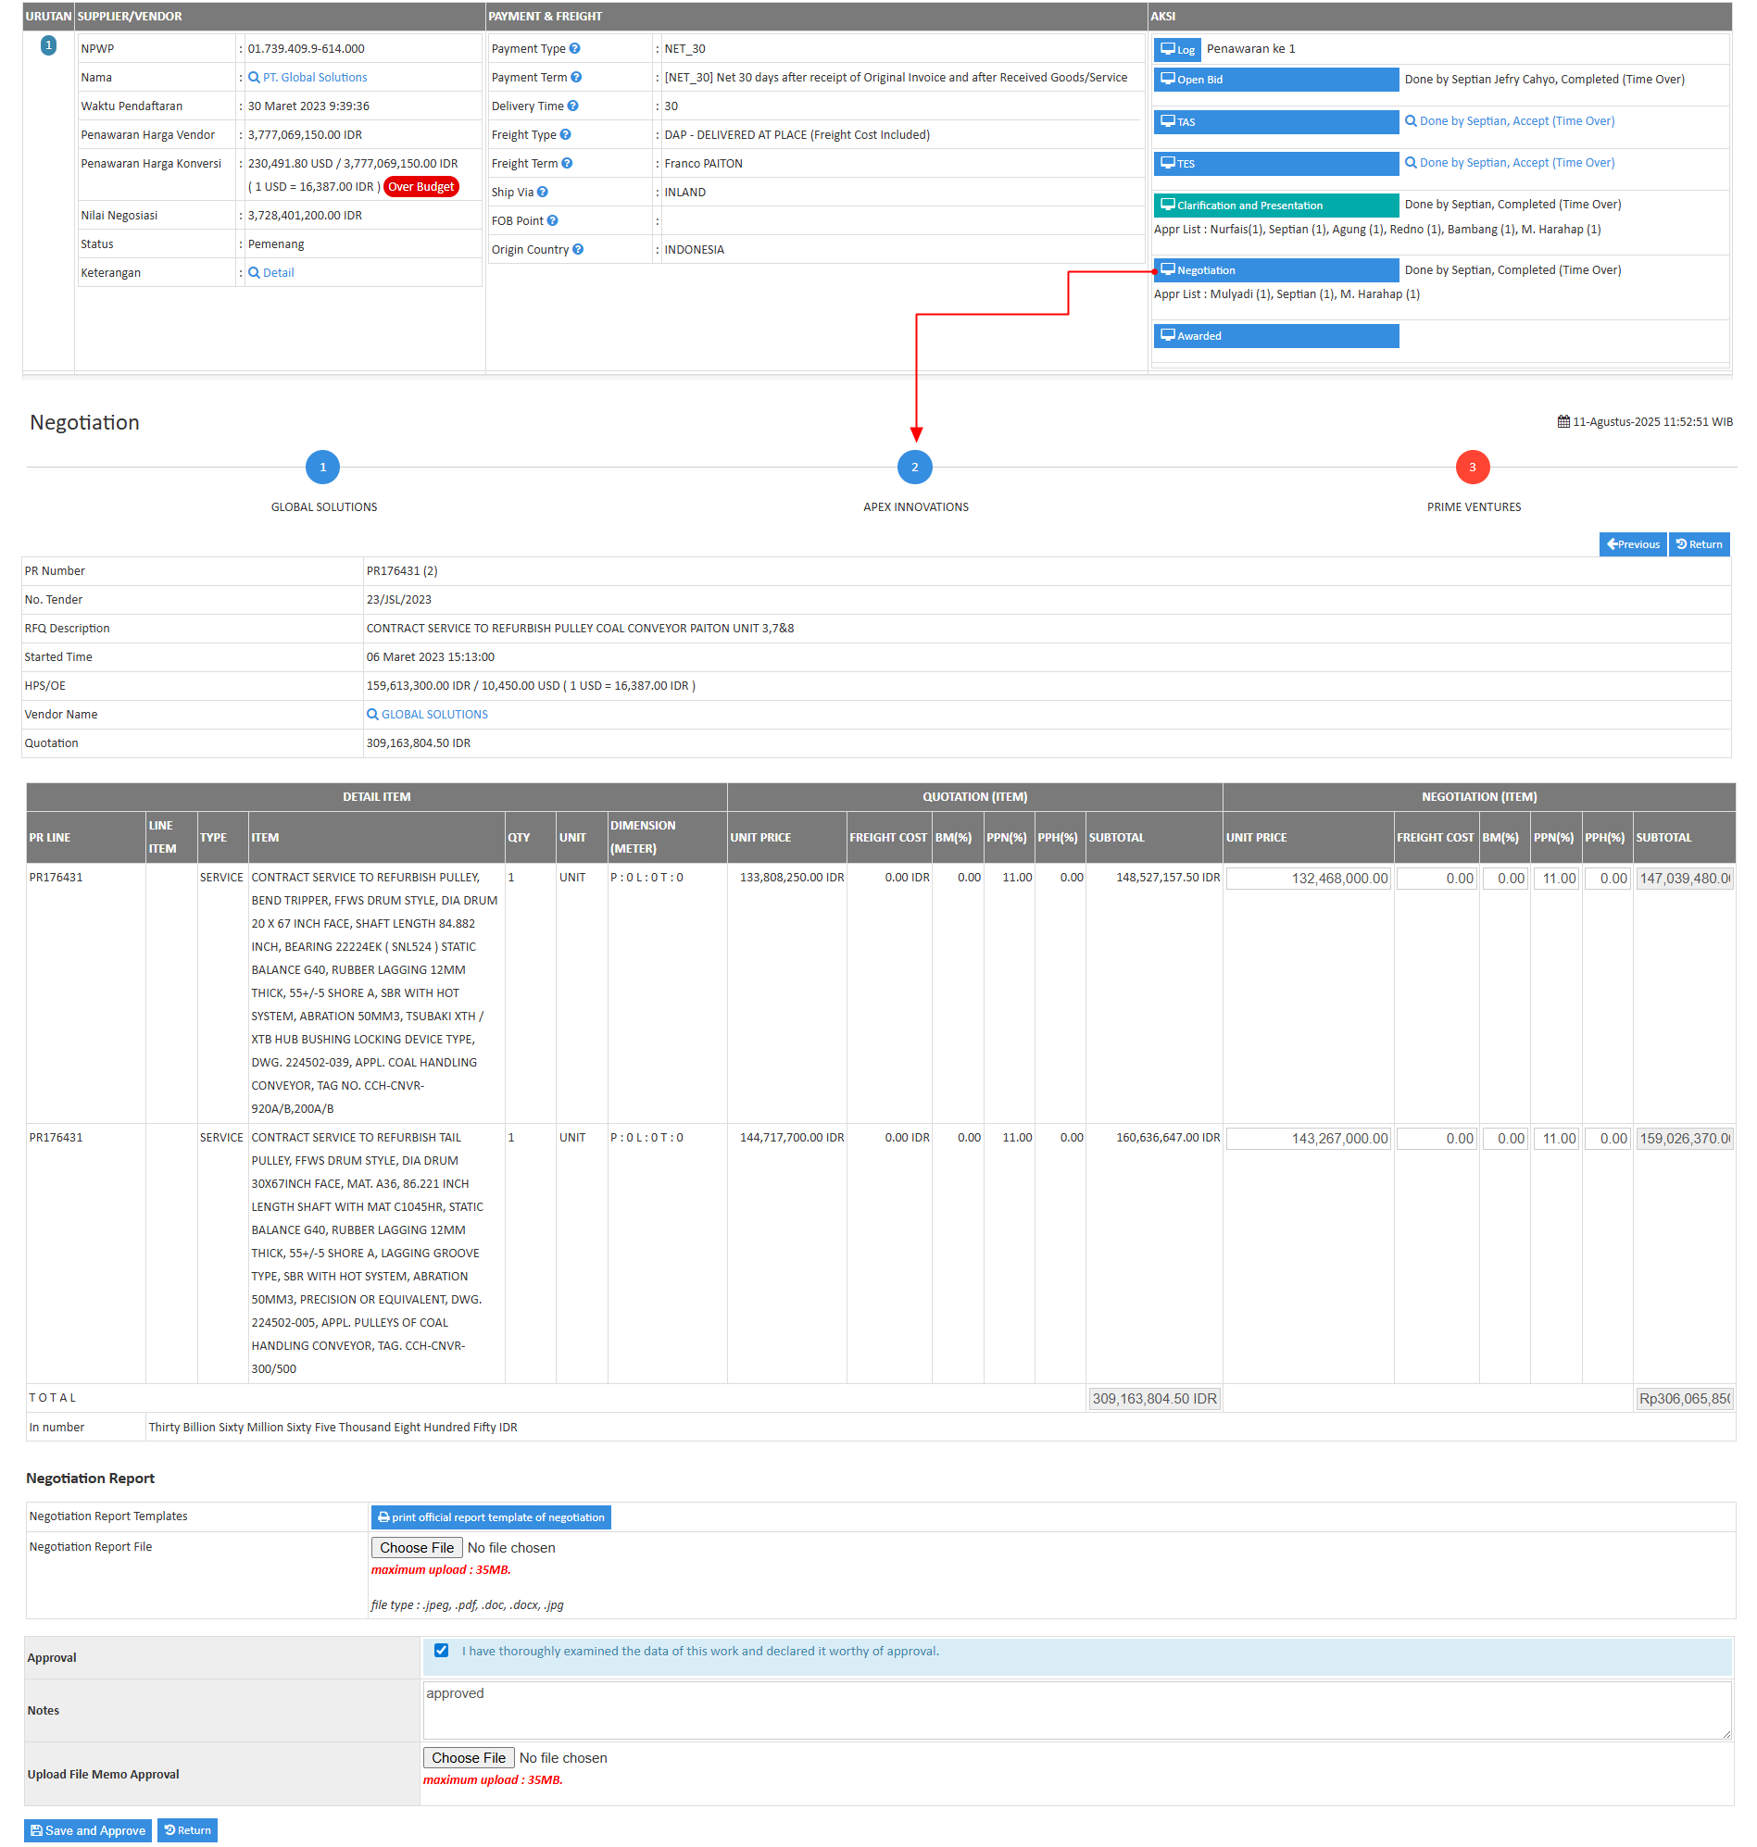Uncheck the approval declaration checkbox
1757x1847 pixels.
441,1651
